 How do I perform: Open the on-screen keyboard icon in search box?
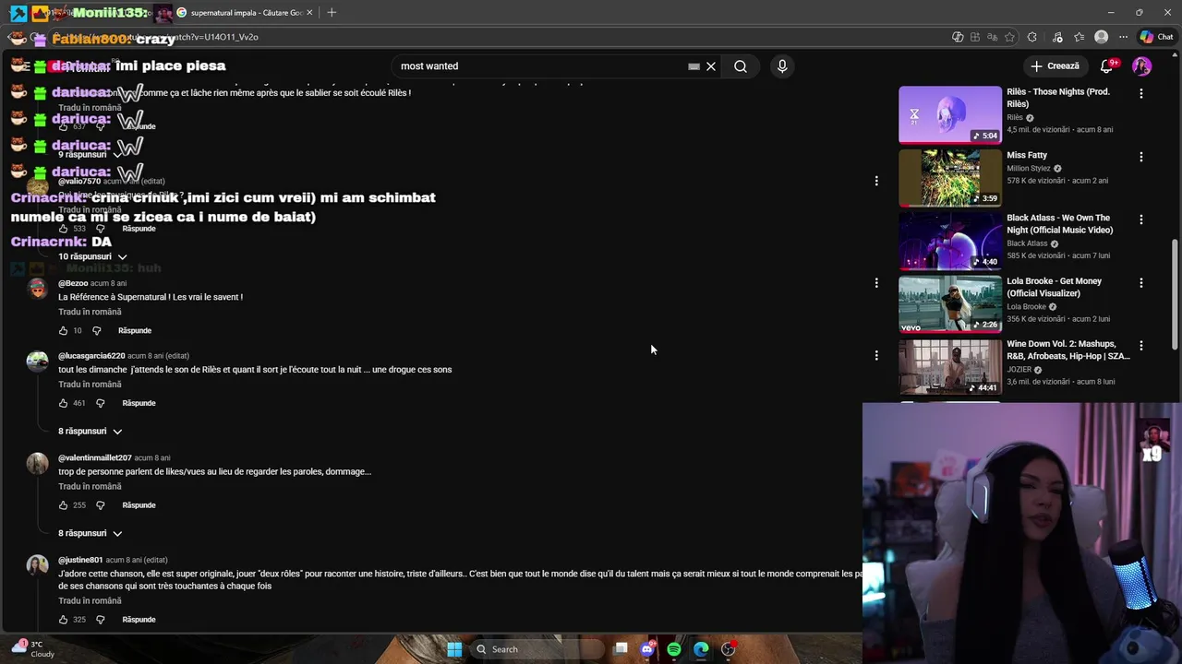click(694, 66)
